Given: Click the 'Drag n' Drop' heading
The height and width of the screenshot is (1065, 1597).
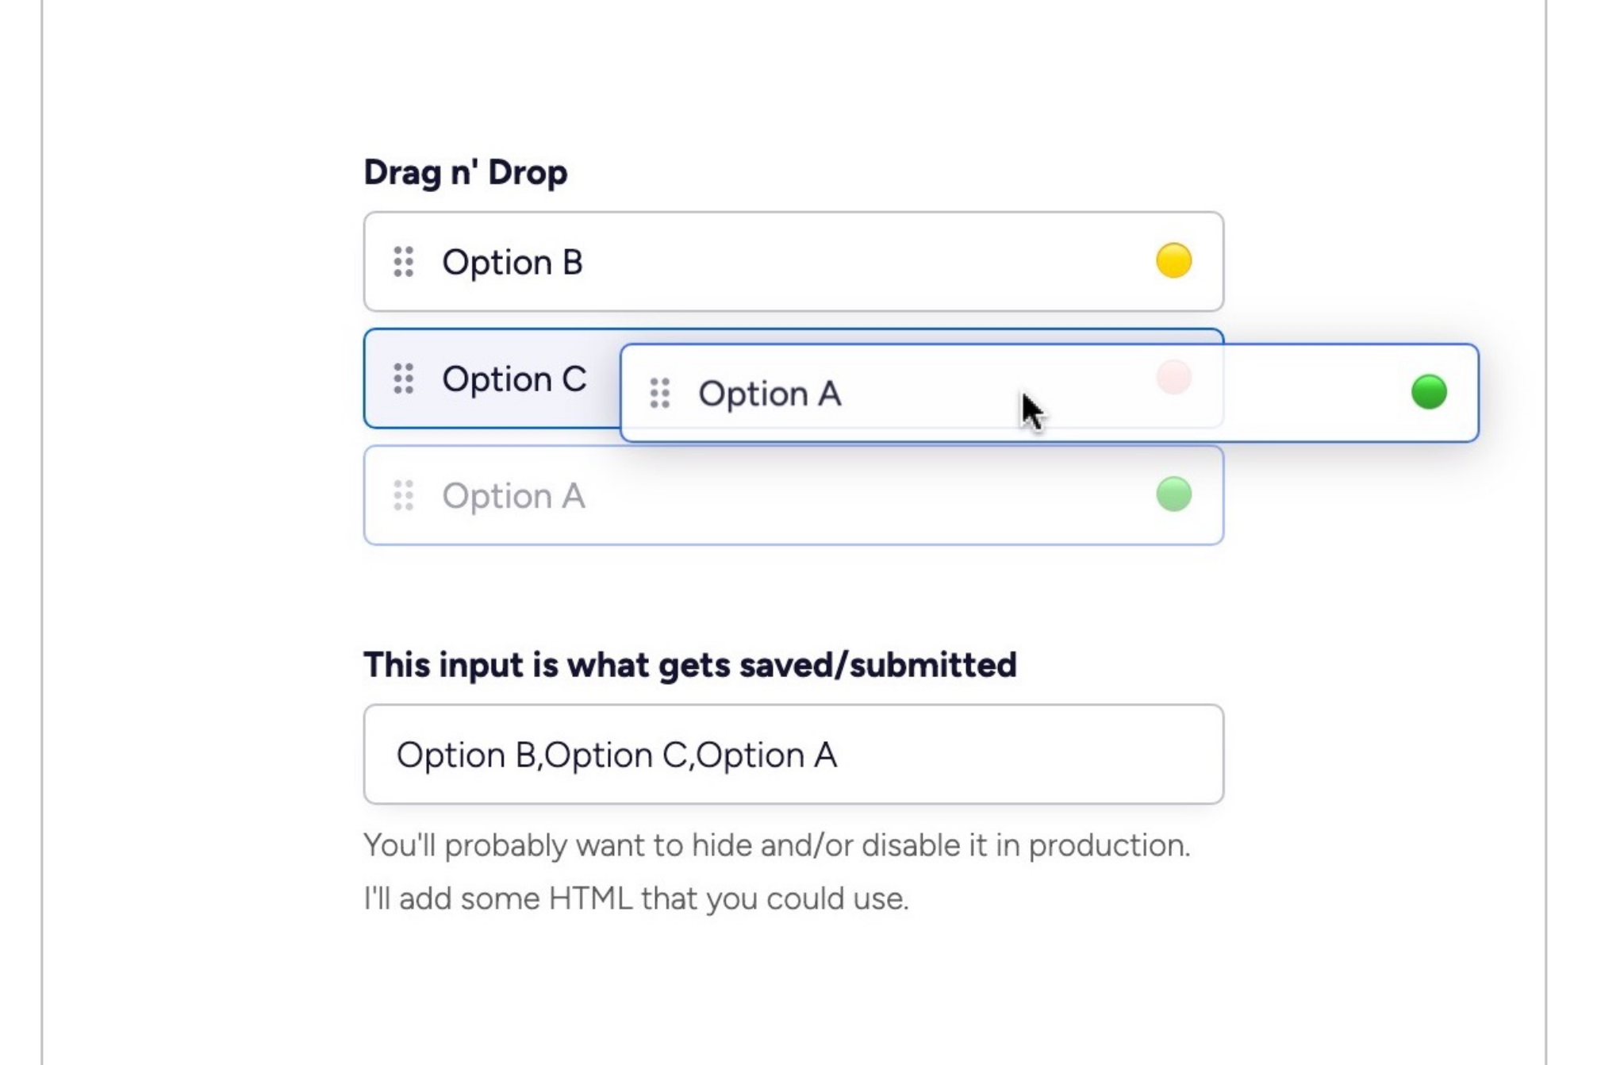Looking at the screenshot, I should click(x=465, y=171).
